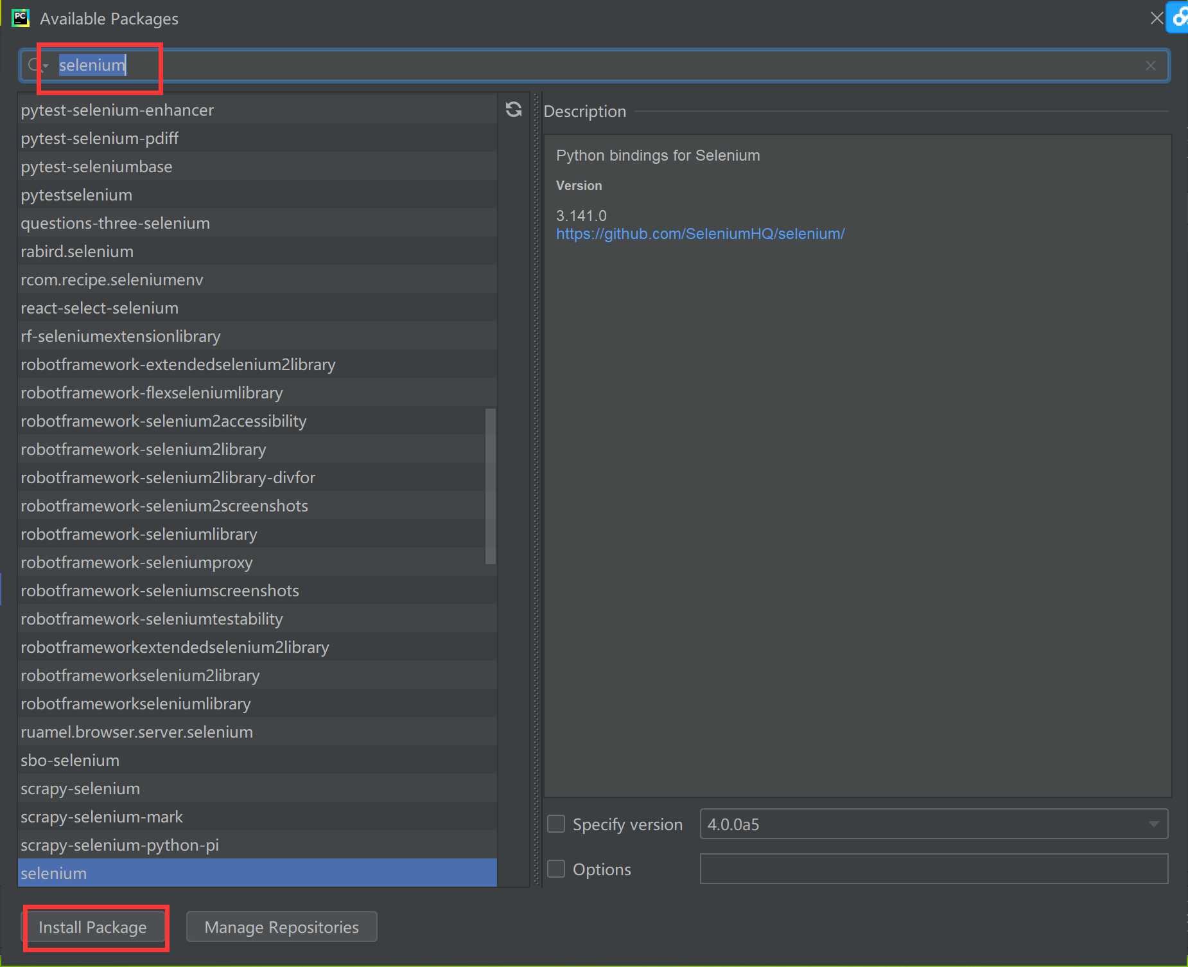Select the selenium package row
This screenshot has width=1188, height=967.
click(x=258, y=873)
